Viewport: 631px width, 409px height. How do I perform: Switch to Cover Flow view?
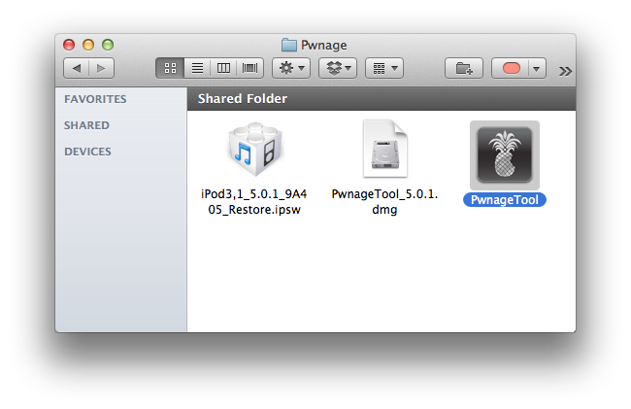pos(250,69)
